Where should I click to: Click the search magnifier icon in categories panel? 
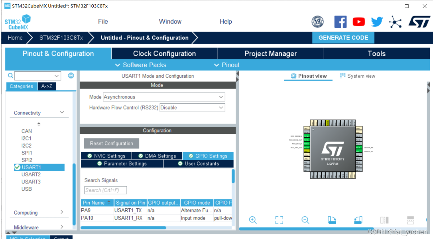coord(10,76)
